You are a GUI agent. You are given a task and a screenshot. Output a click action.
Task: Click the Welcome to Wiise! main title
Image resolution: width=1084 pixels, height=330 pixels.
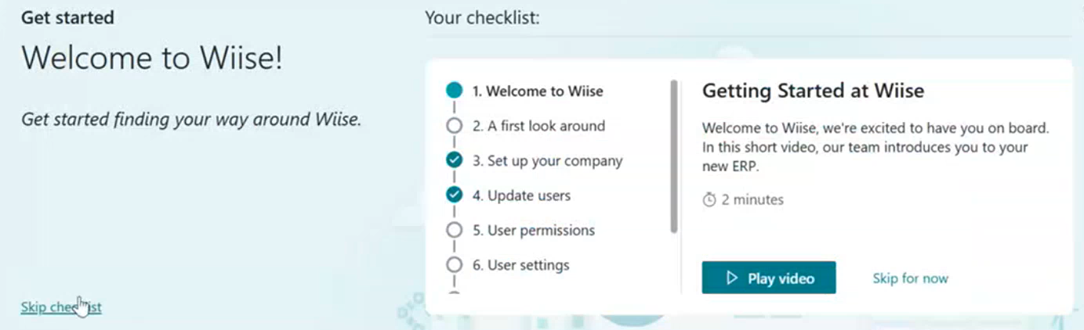(x=152, y=58)
